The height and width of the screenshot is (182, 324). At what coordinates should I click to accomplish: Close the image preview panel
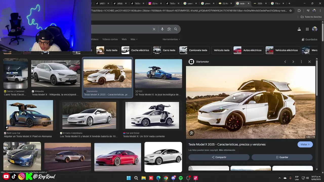coord(309,62)
